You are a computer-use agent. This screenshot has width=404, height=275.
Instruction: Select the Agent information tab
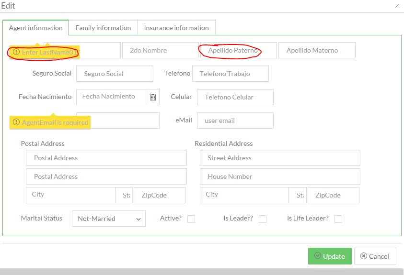(x=36, y=28)
